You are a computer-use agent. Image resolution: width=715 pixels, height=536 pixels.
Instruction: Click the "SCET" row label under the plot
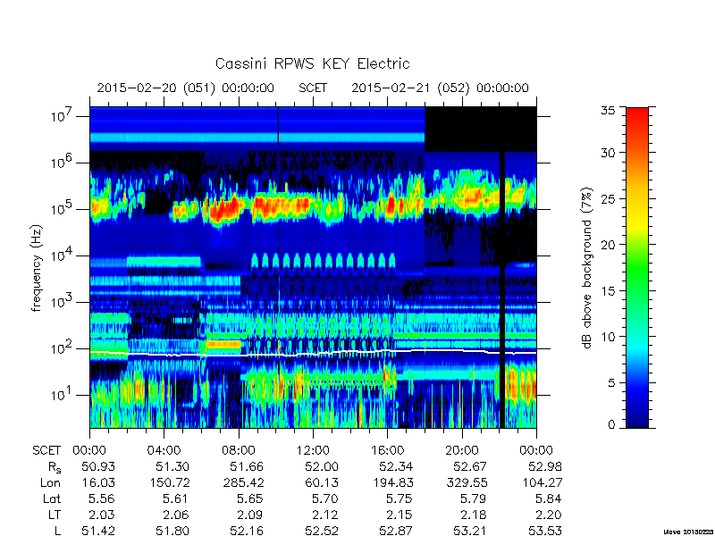(46, 451)
